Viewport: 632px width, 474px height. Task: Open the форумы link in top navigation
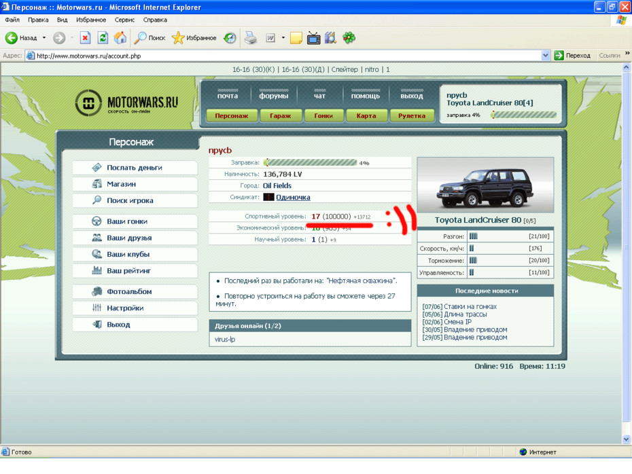pos(273,96)
